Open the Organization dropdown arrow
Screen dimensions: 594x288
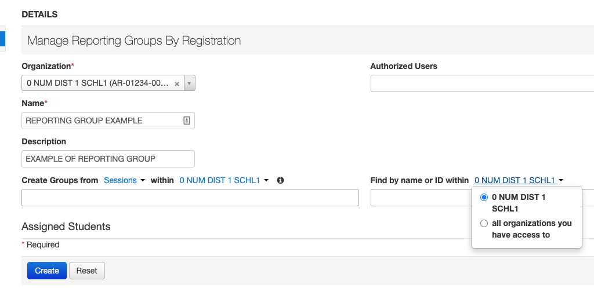click(189, 83)
